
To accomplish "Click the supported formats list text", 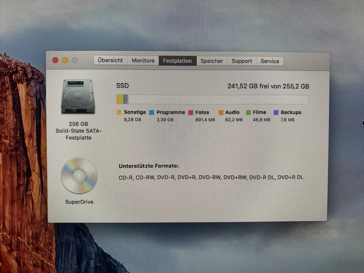I will coord(211,177).
